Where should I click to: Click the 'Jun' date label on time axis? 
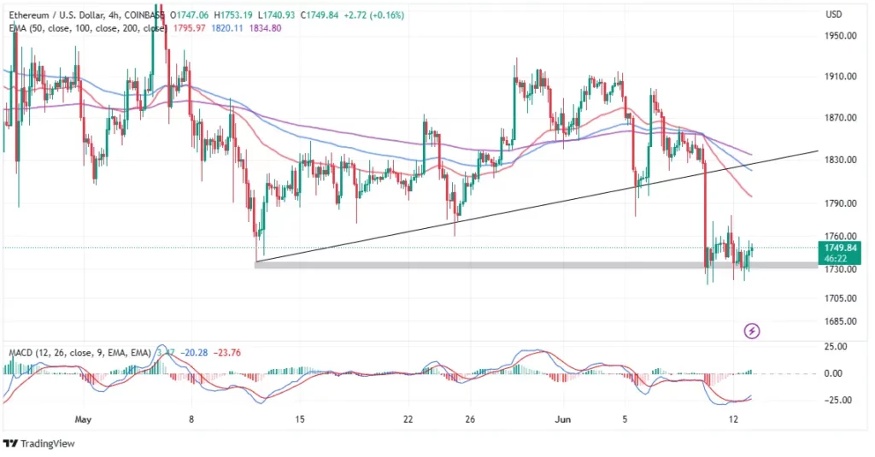pos(562,419)
